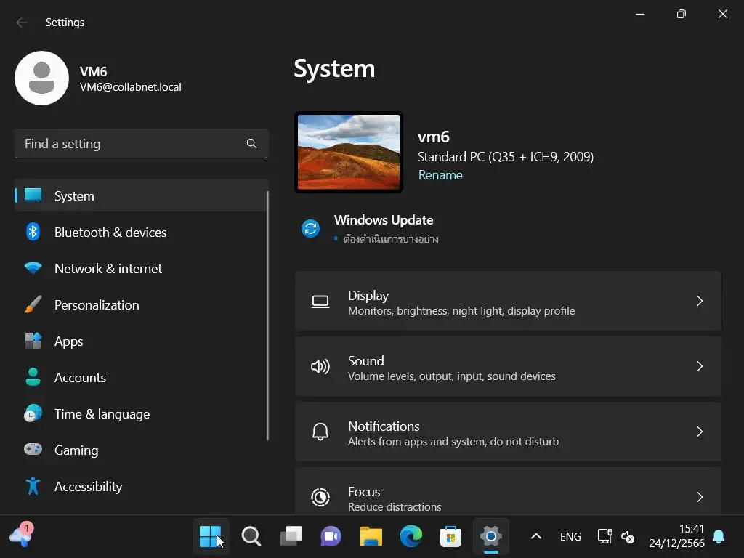The width and height of the screenshot is (744, 558).
Task: Click the back arrow in Settings header
Action: (22, 23)
